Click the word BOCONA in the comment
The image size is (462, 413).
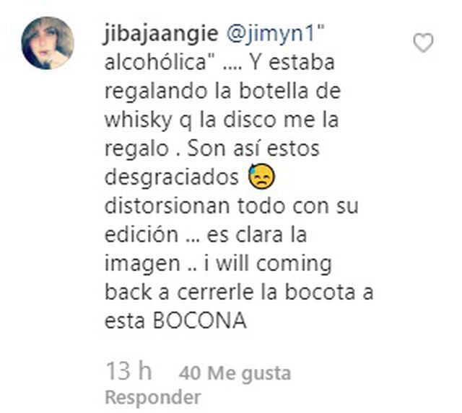click(x=200, y=320)
